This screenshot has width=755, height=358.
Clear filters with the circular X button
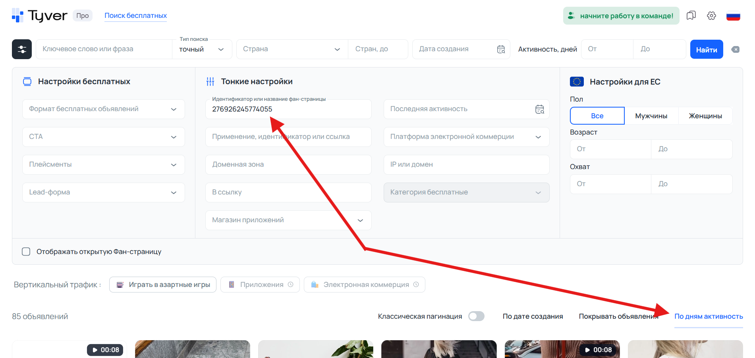tap(736, 49)
